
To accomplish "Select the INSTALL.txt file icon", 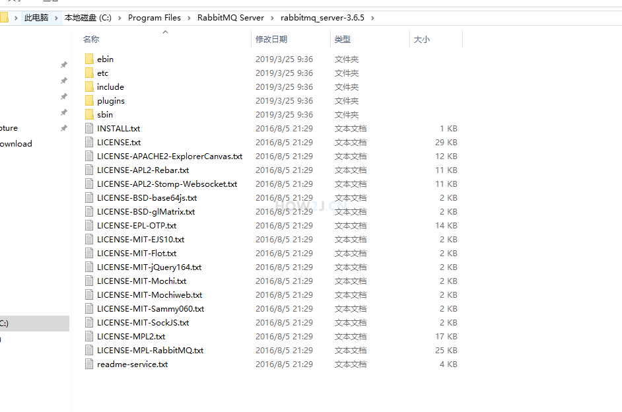I will point(89,128).
